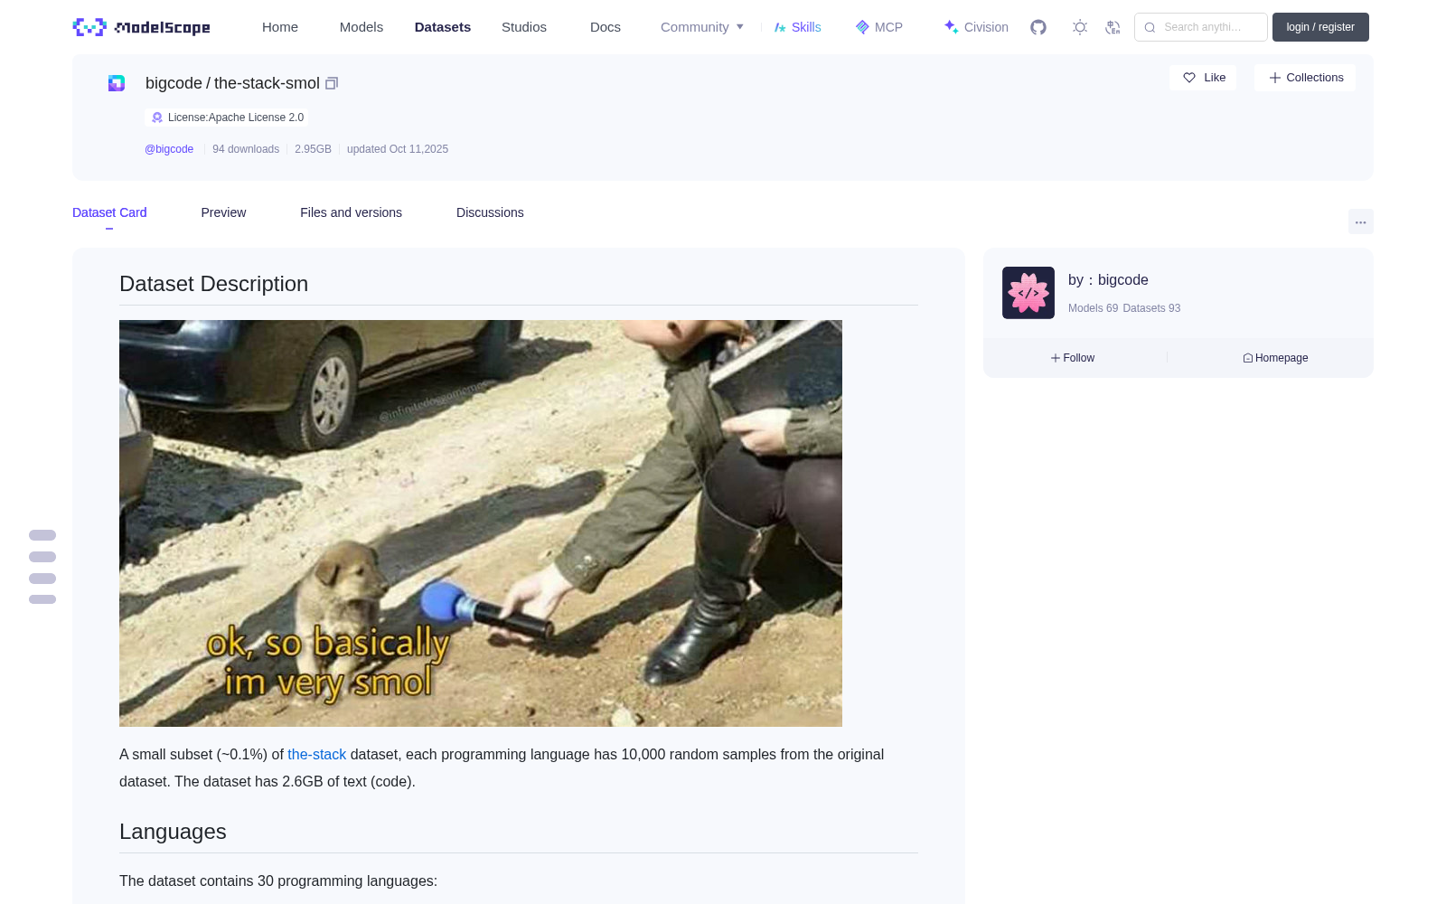The image size is (1446, 904).
Task: Click the 2.95GB size text
Action: tap(313, 149)
